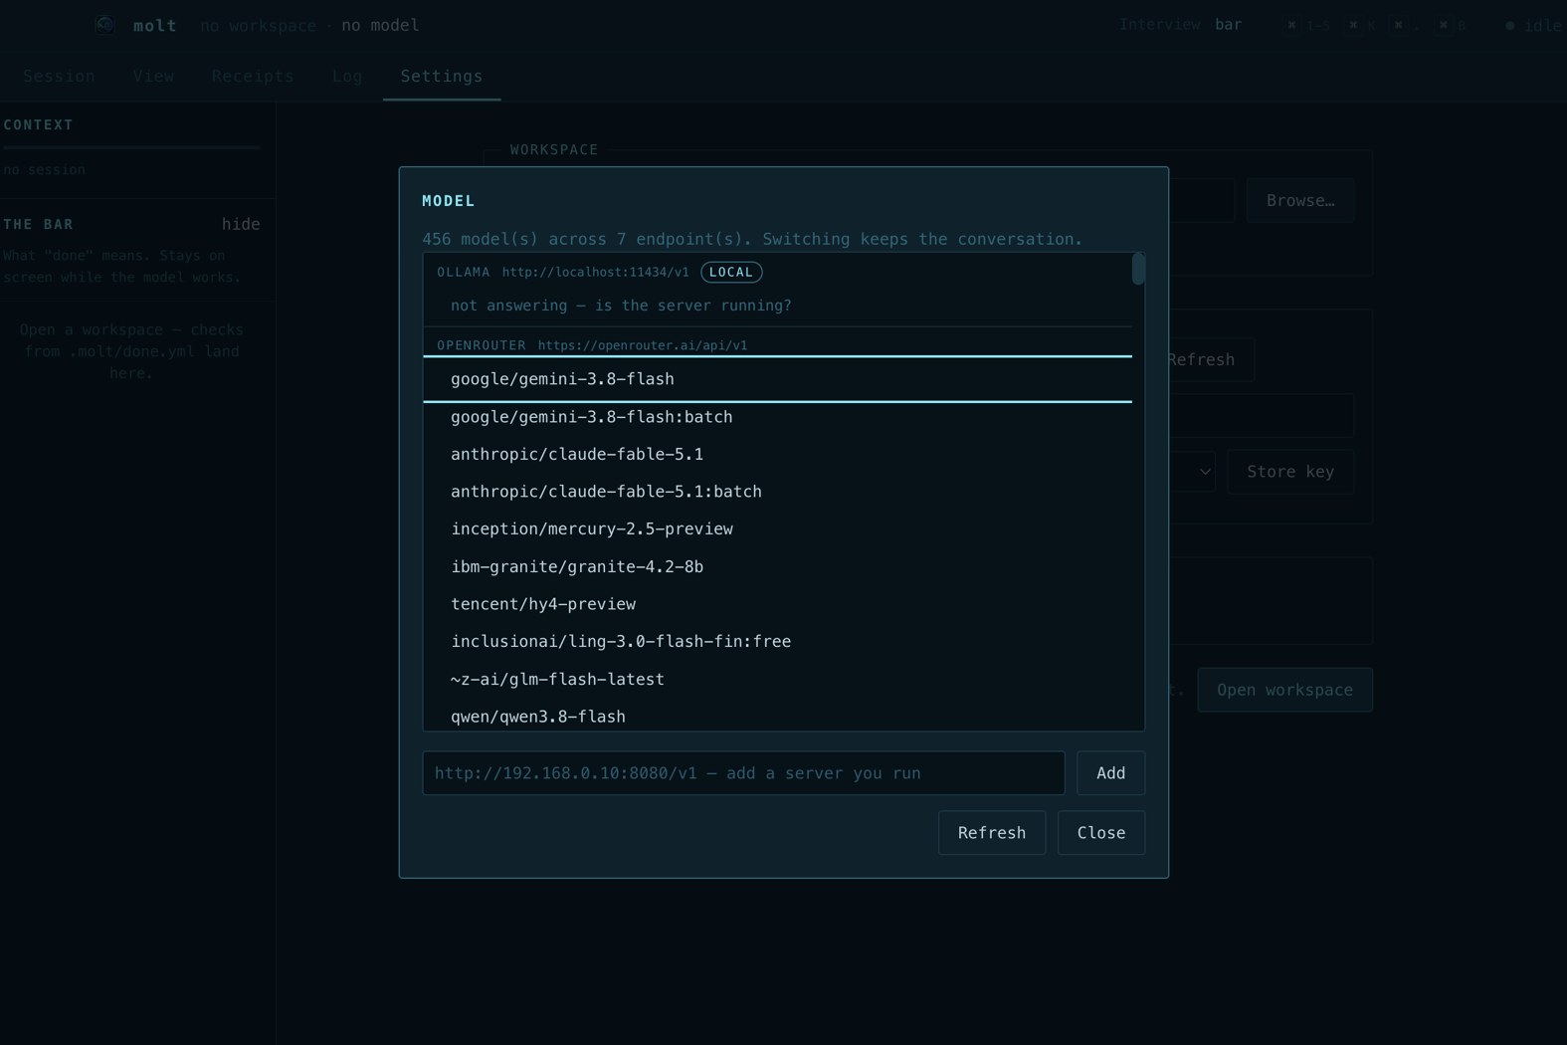Pick anthropic/claude-fable-5.1 model
Image resolution: width=1567 pixels, height=1045 pixels.
tap(777, 455)
